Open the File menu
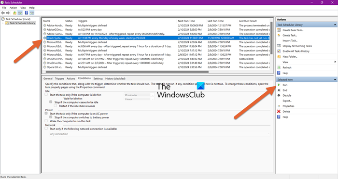The image size is (338, 179). (x=4, y=8)
